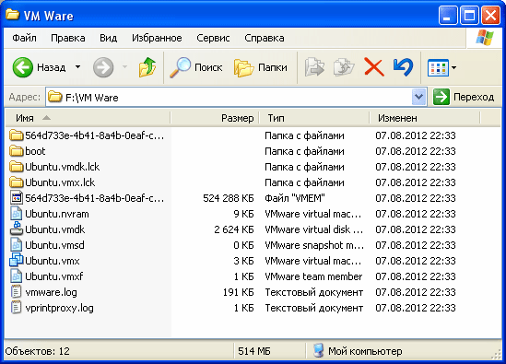Click the status bar text Объектов: 12
The height and width of the screenshot is (364, 506).
pos(38,351)
